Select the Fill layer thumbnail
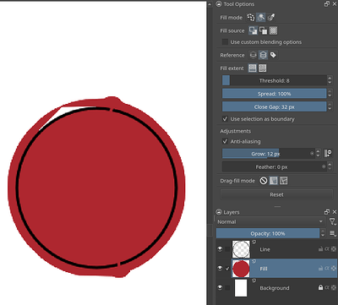 click(241, 269)
